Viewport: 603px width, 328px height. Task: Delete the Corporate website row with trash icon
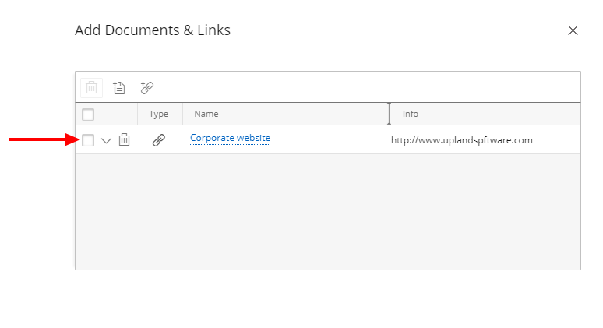(124, 139)
